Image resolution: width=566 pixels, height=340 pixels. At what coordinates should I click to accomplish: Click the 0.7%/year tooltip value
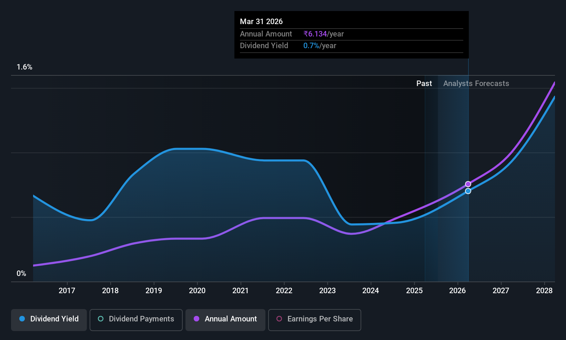coord(320,46)
